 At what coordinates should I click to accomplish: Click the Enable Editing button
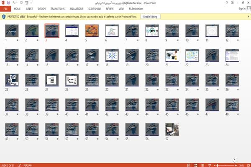[150, 17]
